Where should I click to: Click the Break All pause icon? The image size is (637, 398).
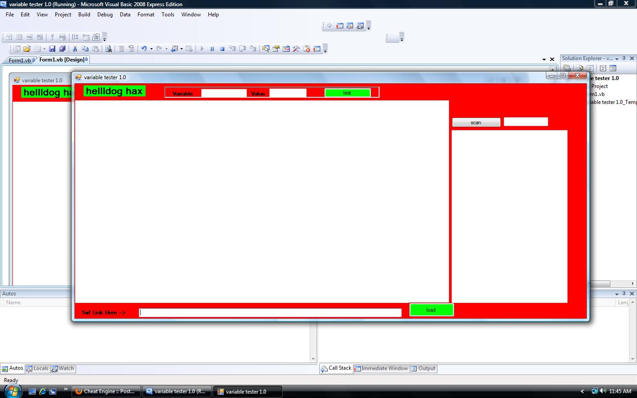click(x=212, y=49)
